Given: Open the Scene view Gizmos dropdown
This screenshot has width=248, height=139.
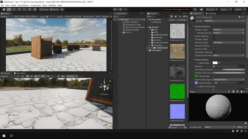Looking at the screenshot, I should [72, 76].
